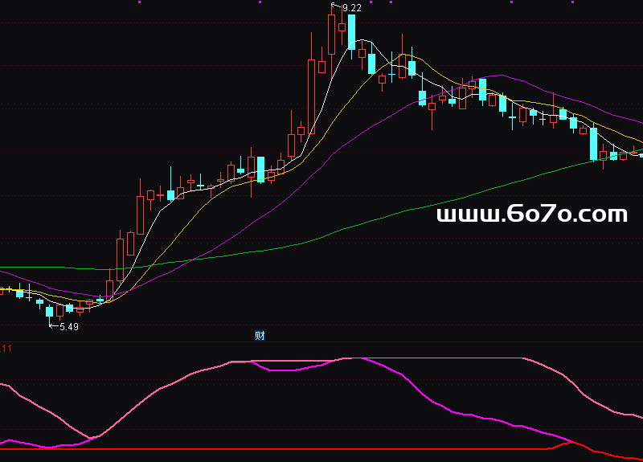Click the 9.22 high price label
Viewport: 643px width, 462px height.
pos(352,8)
